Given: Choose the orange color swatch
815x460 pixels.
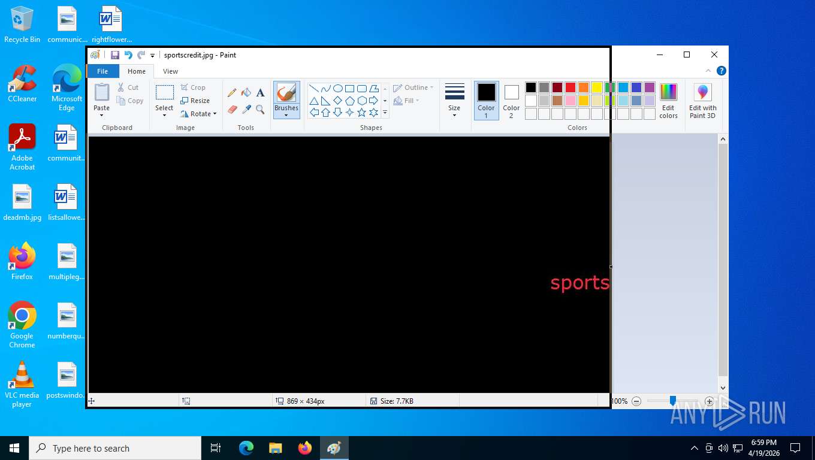Looking at the screenshot, I should [584, 87].
